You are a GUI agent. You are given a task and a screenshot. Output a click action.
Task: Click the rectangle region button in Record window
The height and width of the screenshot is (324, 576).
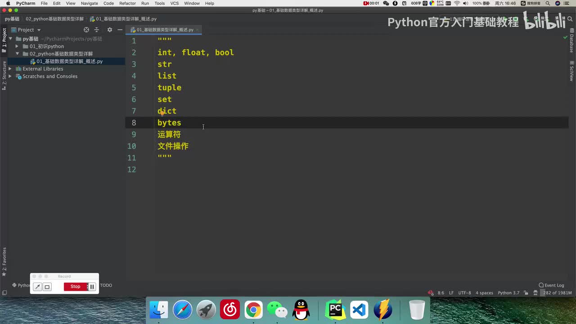coord(47,287)
